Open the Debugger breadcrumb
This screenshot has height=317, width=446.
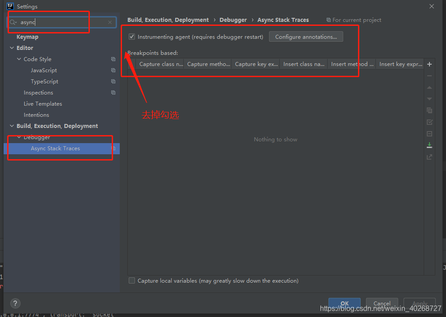[x=233, y=20]
